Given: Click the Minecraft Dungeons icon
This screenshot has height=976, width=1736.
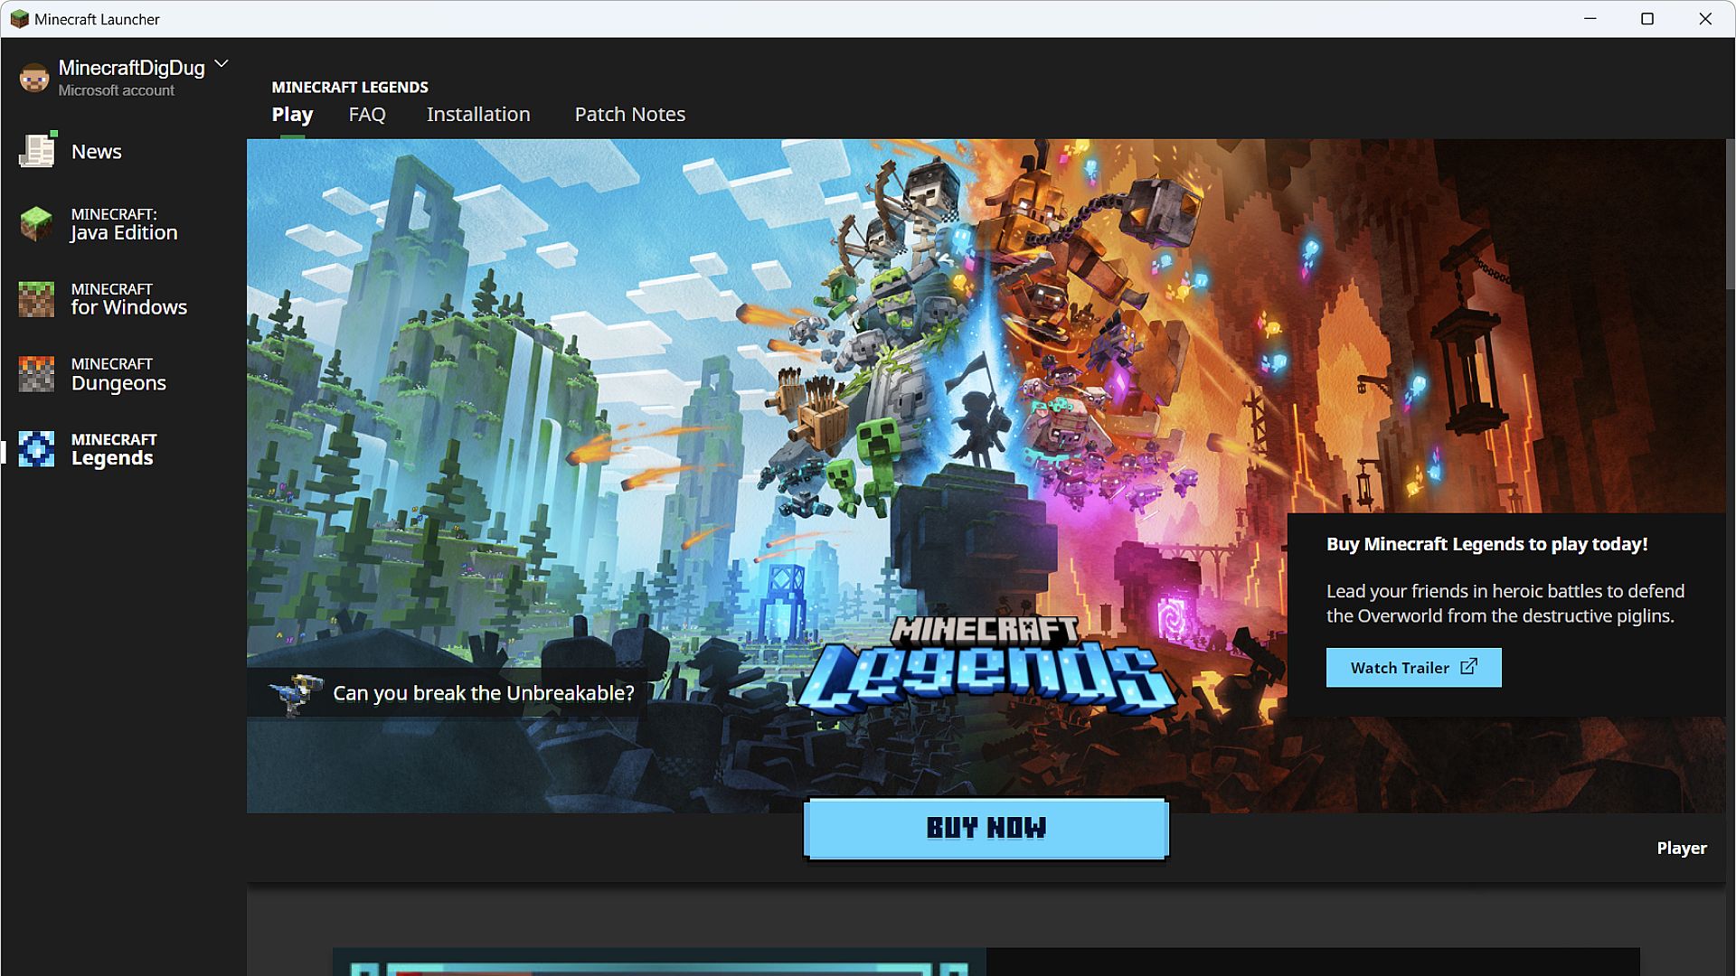Looking at the screenshot, I should coord(37,374).
